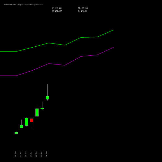The image size is (162, 162).
Task: Click the close value C: 22.10
Action: (57, 8)
